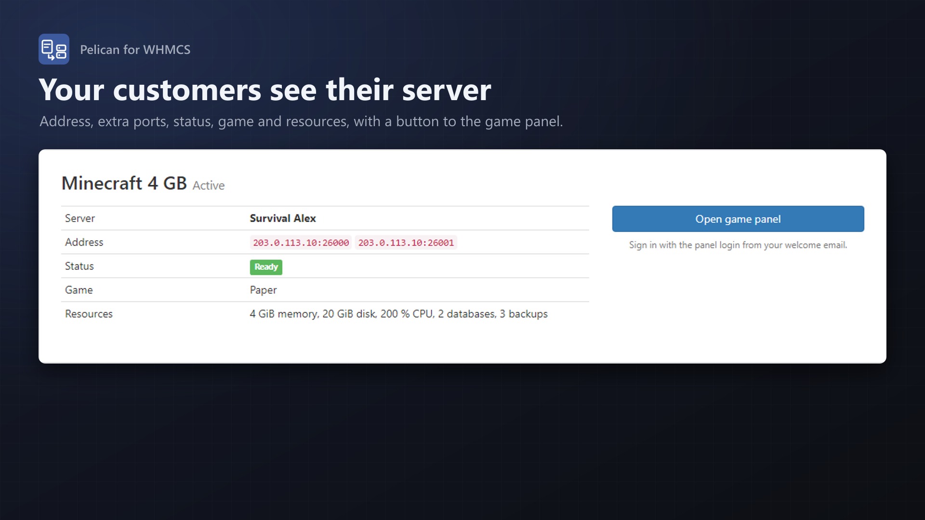
Task: Click the subtitle about address and extra ports
Action: [x=301, y=121]
